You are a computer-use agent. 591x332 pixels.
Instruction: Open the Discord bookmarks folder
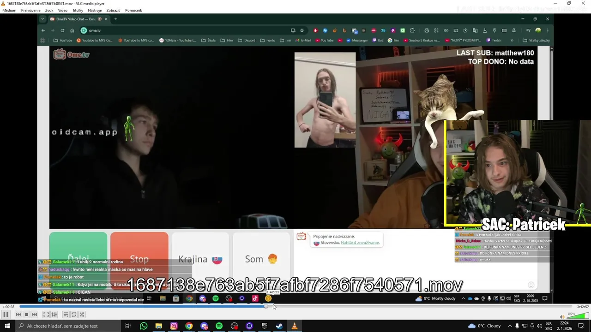247,40
